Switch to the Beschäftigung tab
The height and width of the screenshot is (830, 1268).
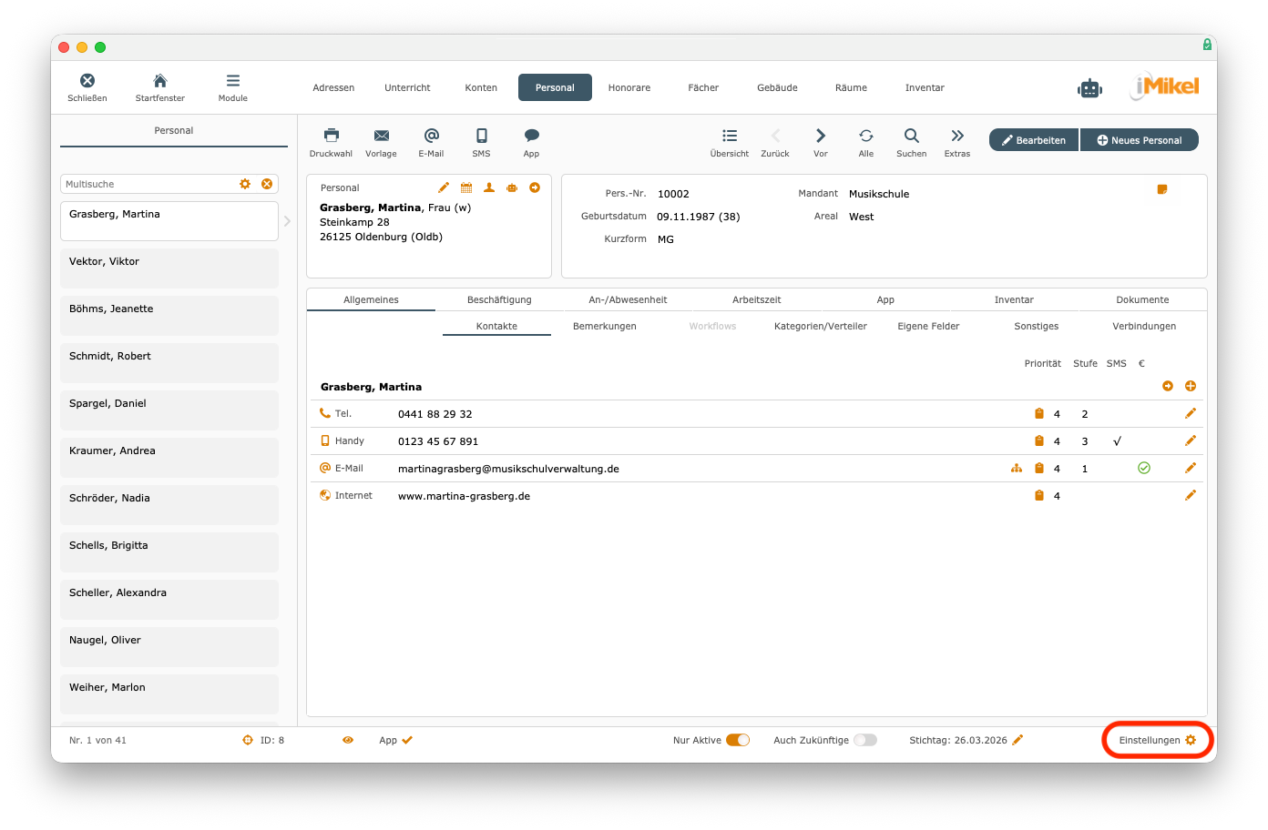(x=499, y=299)
